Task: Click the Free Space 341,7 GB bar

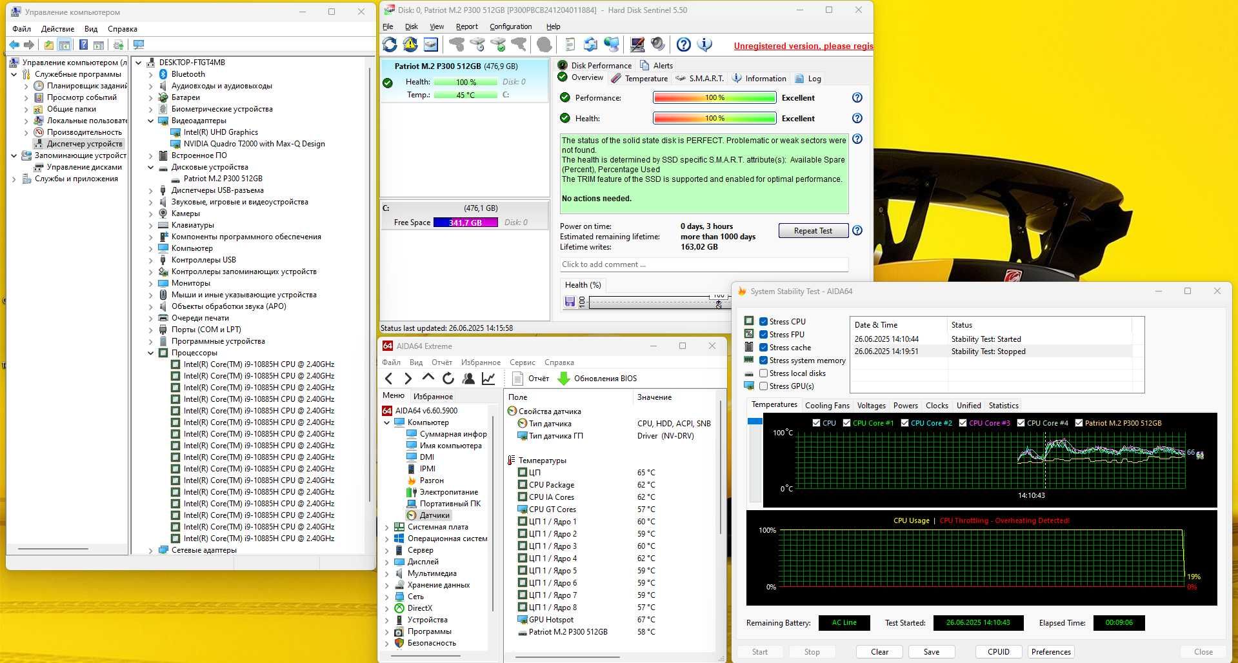Action: (465, 222)
